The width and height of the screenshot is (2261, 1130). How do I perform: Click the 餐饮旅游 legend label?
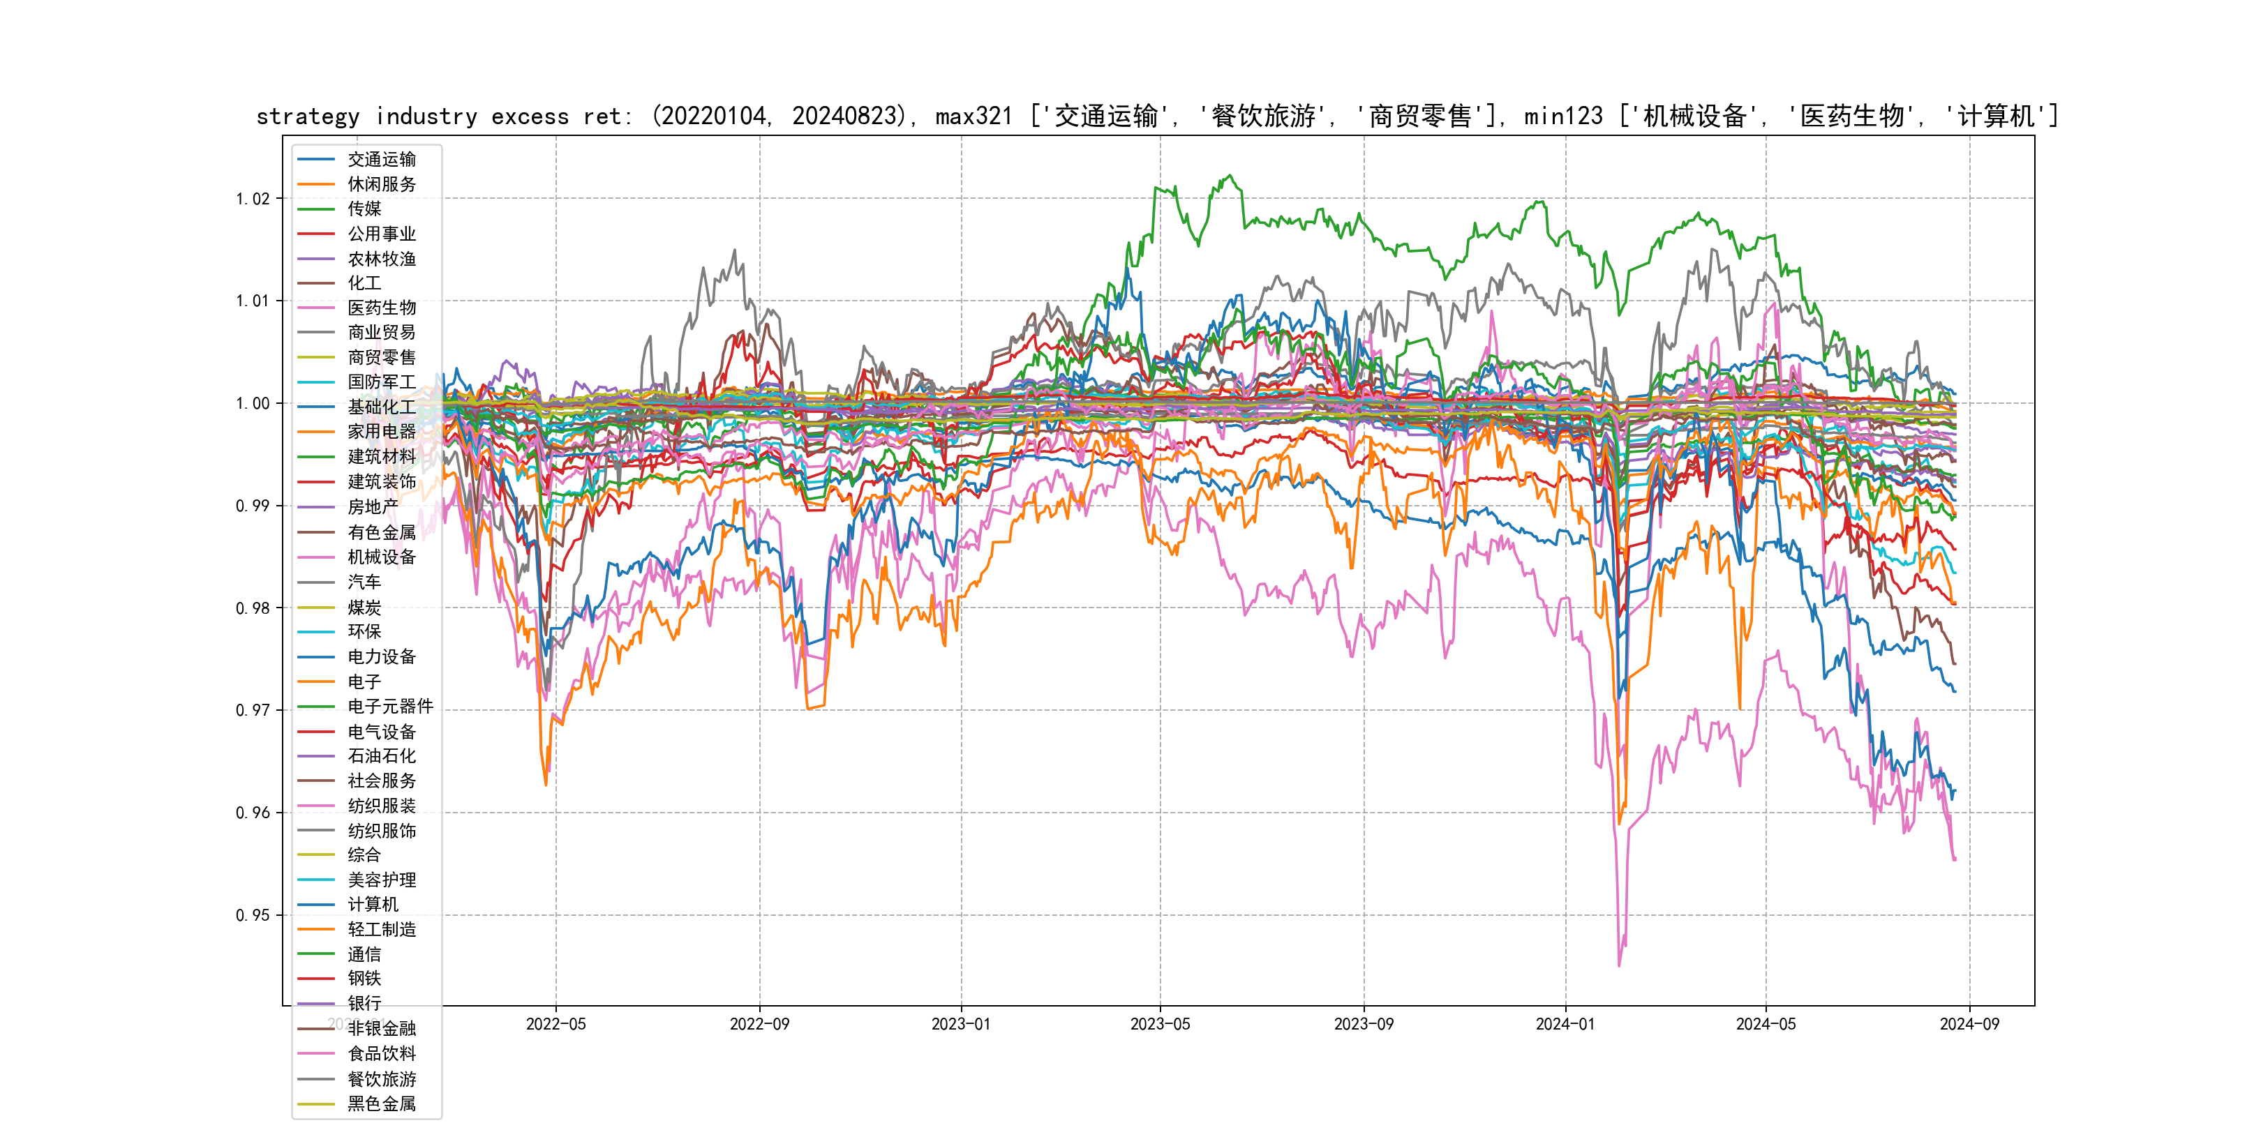[x=381, y=1079]
